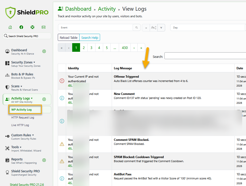The width and height of the screenshot is (246, 186).
Task: Jump to page 430 of logs
Action: coord(125,48)
